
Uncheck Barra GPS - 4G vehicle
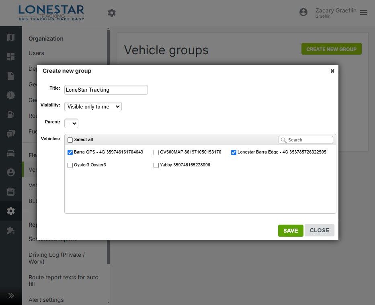click(70, 152)
